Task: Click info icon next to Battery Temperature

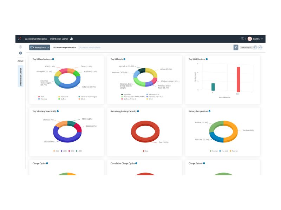Action: pos(209,111)
